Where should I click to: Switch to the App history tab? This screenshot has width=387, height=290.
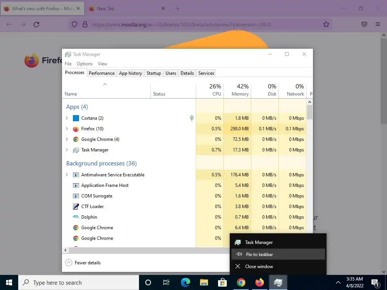pyautogui.click(x=130, y=73)
